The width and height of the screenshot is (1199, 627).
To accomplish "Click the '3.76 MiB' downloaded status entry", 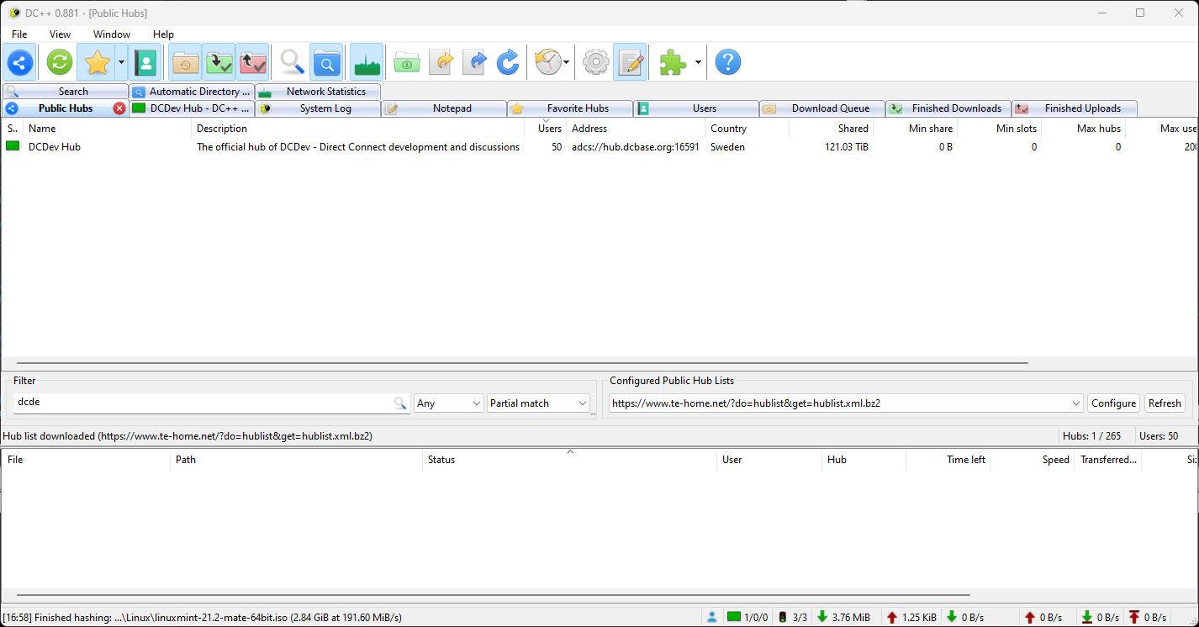I will click(x=844, y=617).
